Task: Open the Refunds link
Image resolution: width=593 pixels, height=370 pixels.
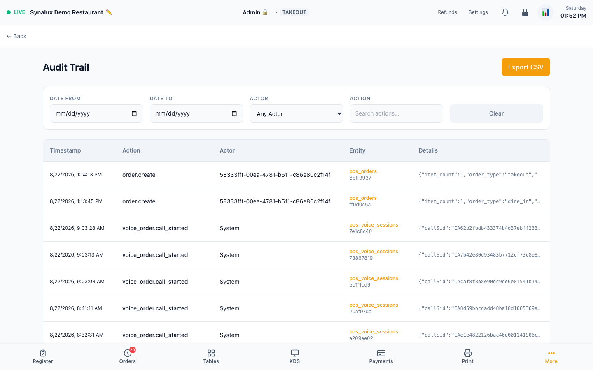Action: pos(448,12)
